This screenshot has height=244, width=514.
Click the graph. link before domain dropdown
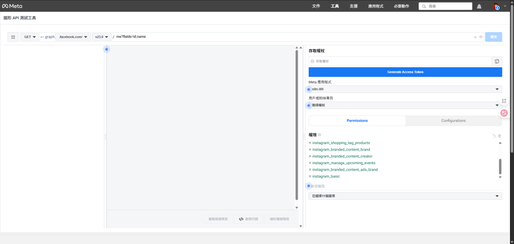coord(48,37)
